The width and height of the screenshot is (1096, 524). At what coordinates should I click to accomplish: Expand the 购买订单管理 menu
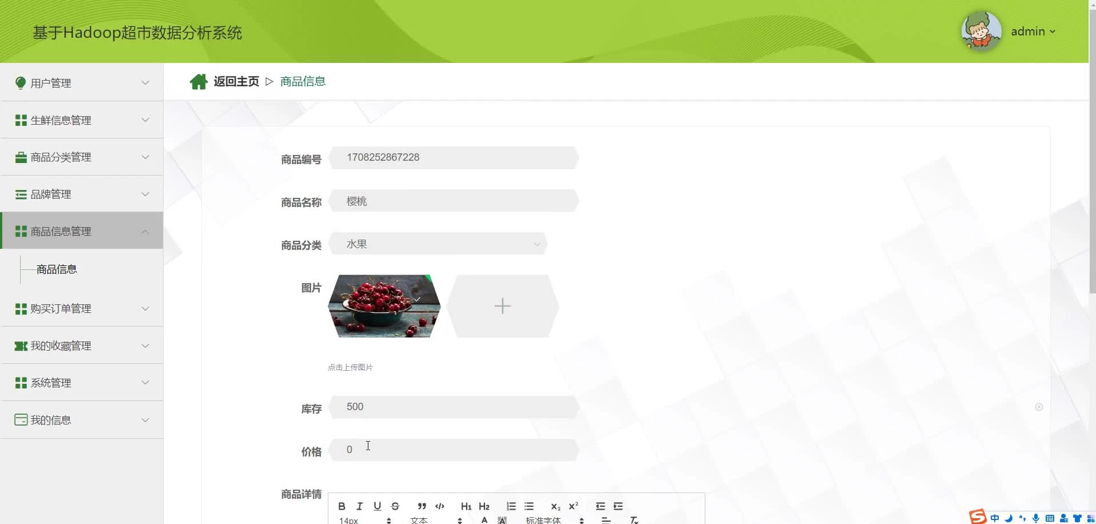[x=82, y=309]
